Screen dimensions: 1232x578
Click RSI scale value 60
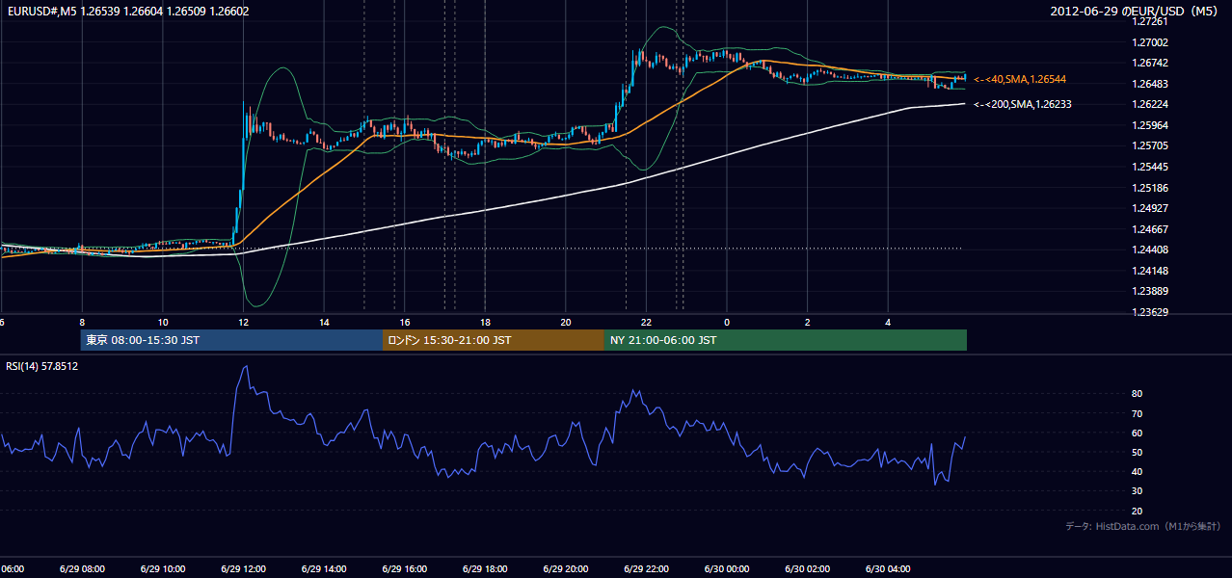pos(1138,433)
